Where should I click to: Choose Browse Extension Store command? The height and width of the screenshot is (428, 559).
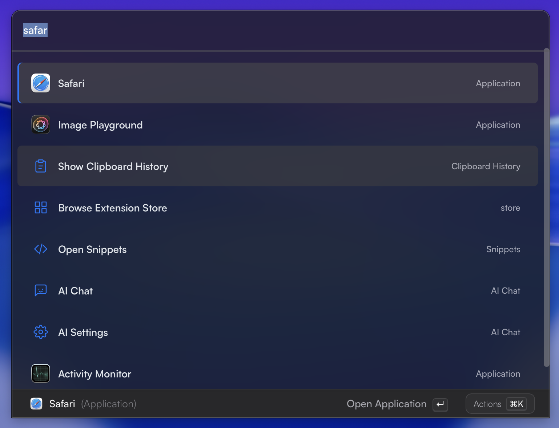[278, 208]
